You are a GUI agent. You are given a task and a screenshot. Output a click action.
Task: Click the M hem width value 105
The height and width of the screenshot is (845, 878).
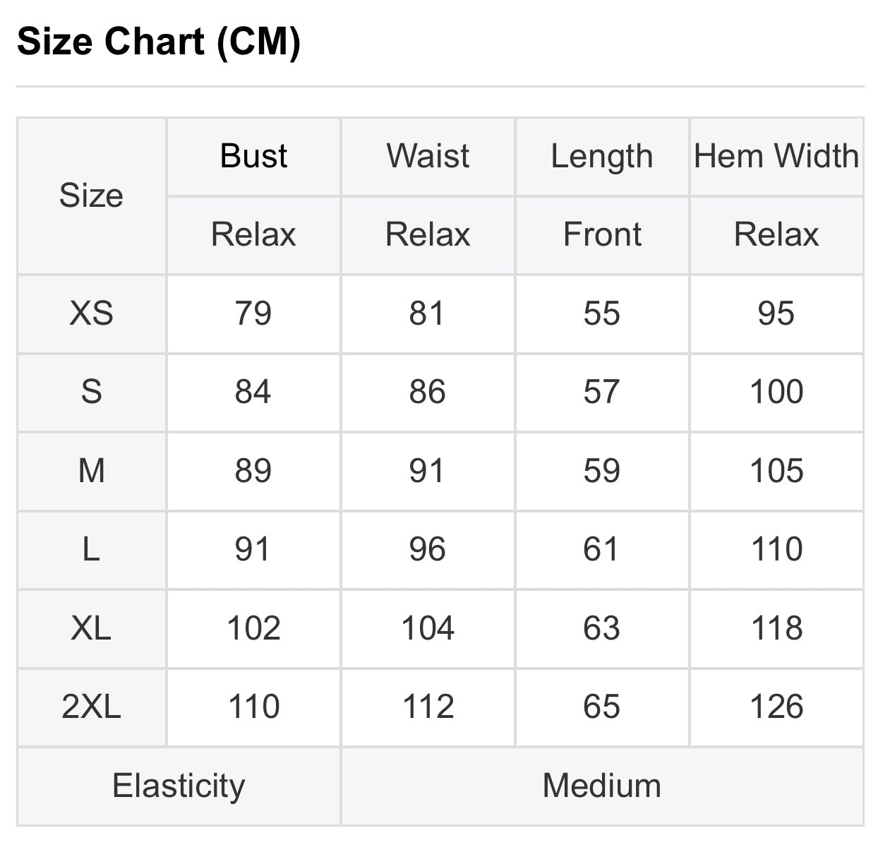776,471
